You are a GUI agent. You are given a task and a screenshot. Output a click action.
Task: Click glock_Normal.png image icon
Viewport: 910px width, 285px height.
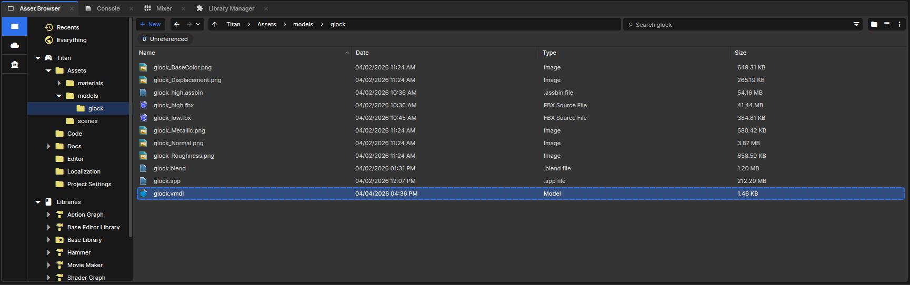pos(143,143)
